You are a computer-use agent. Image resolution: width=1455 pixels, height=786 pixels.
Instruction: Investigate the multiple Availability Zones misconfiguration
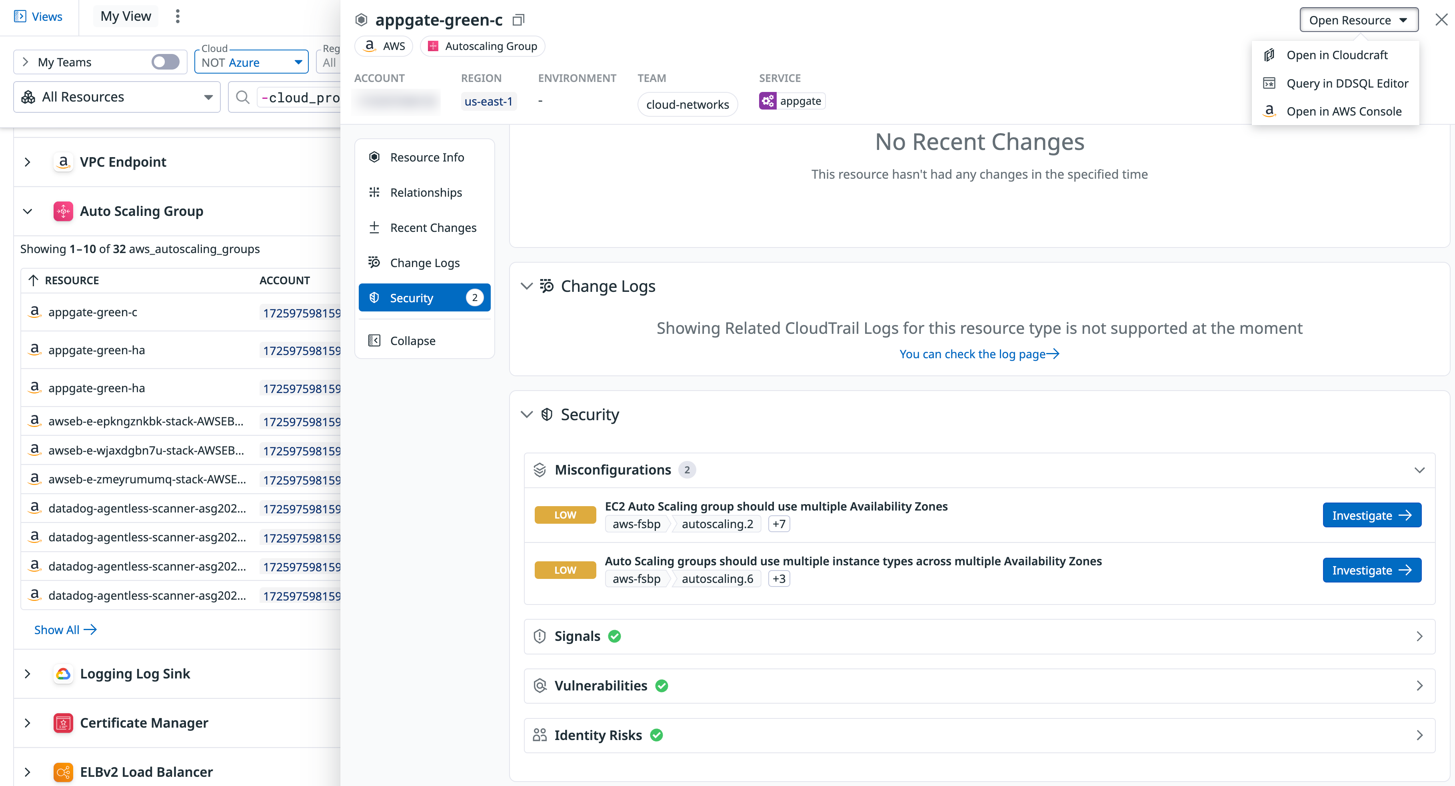point(1371,515)
